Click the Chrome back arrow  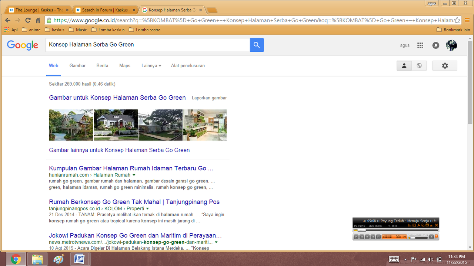[x=7, y=20]
